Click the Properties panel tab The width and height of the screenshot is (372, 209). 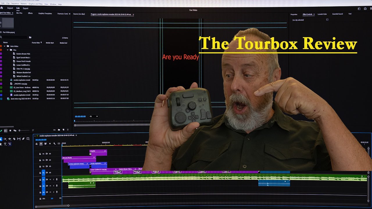(x=294, y=14)
